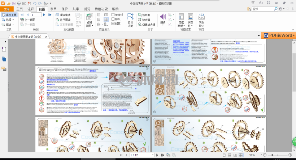The height and width of the screenshot is (160, 296).
Task: Open Word Count (字数统计)
Action: click(x=201, y=20)
